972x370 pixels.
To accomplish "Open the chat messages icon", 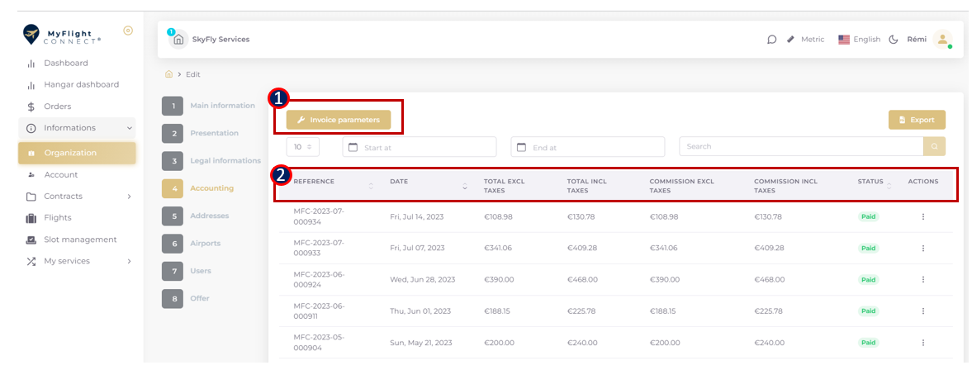I will click(772, 40).
